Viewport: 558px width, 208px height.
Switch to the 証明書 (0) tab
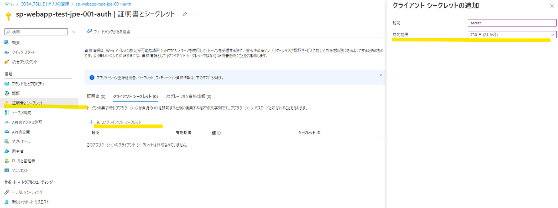click(96, 96)
